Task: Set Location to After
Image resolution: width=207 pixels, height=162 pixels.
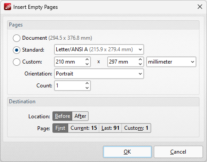Action: pyautogui.click(x=80, y=116)
